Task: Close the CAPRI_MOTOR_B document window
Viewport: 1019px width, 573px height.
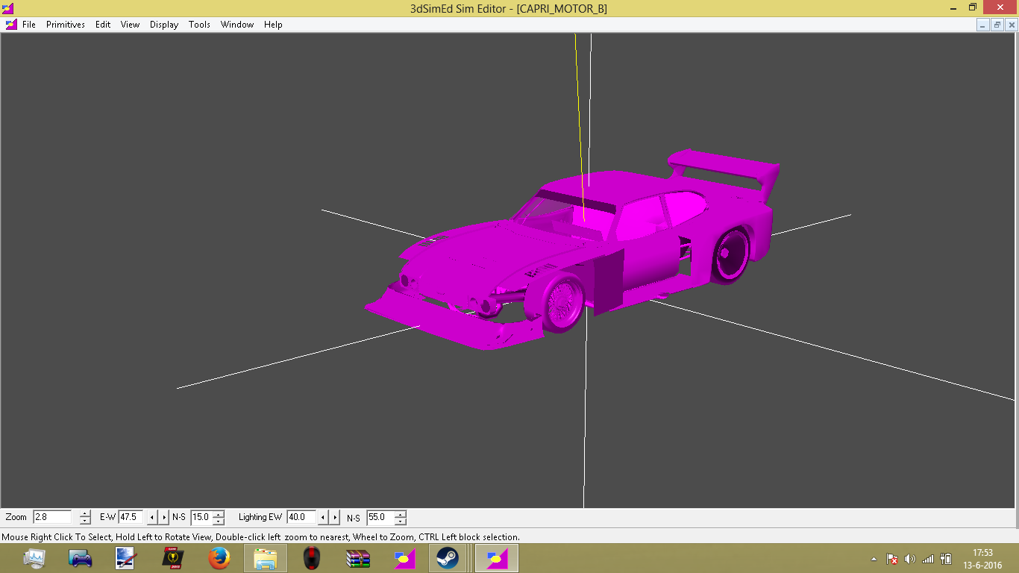Action: (1011, 25)
